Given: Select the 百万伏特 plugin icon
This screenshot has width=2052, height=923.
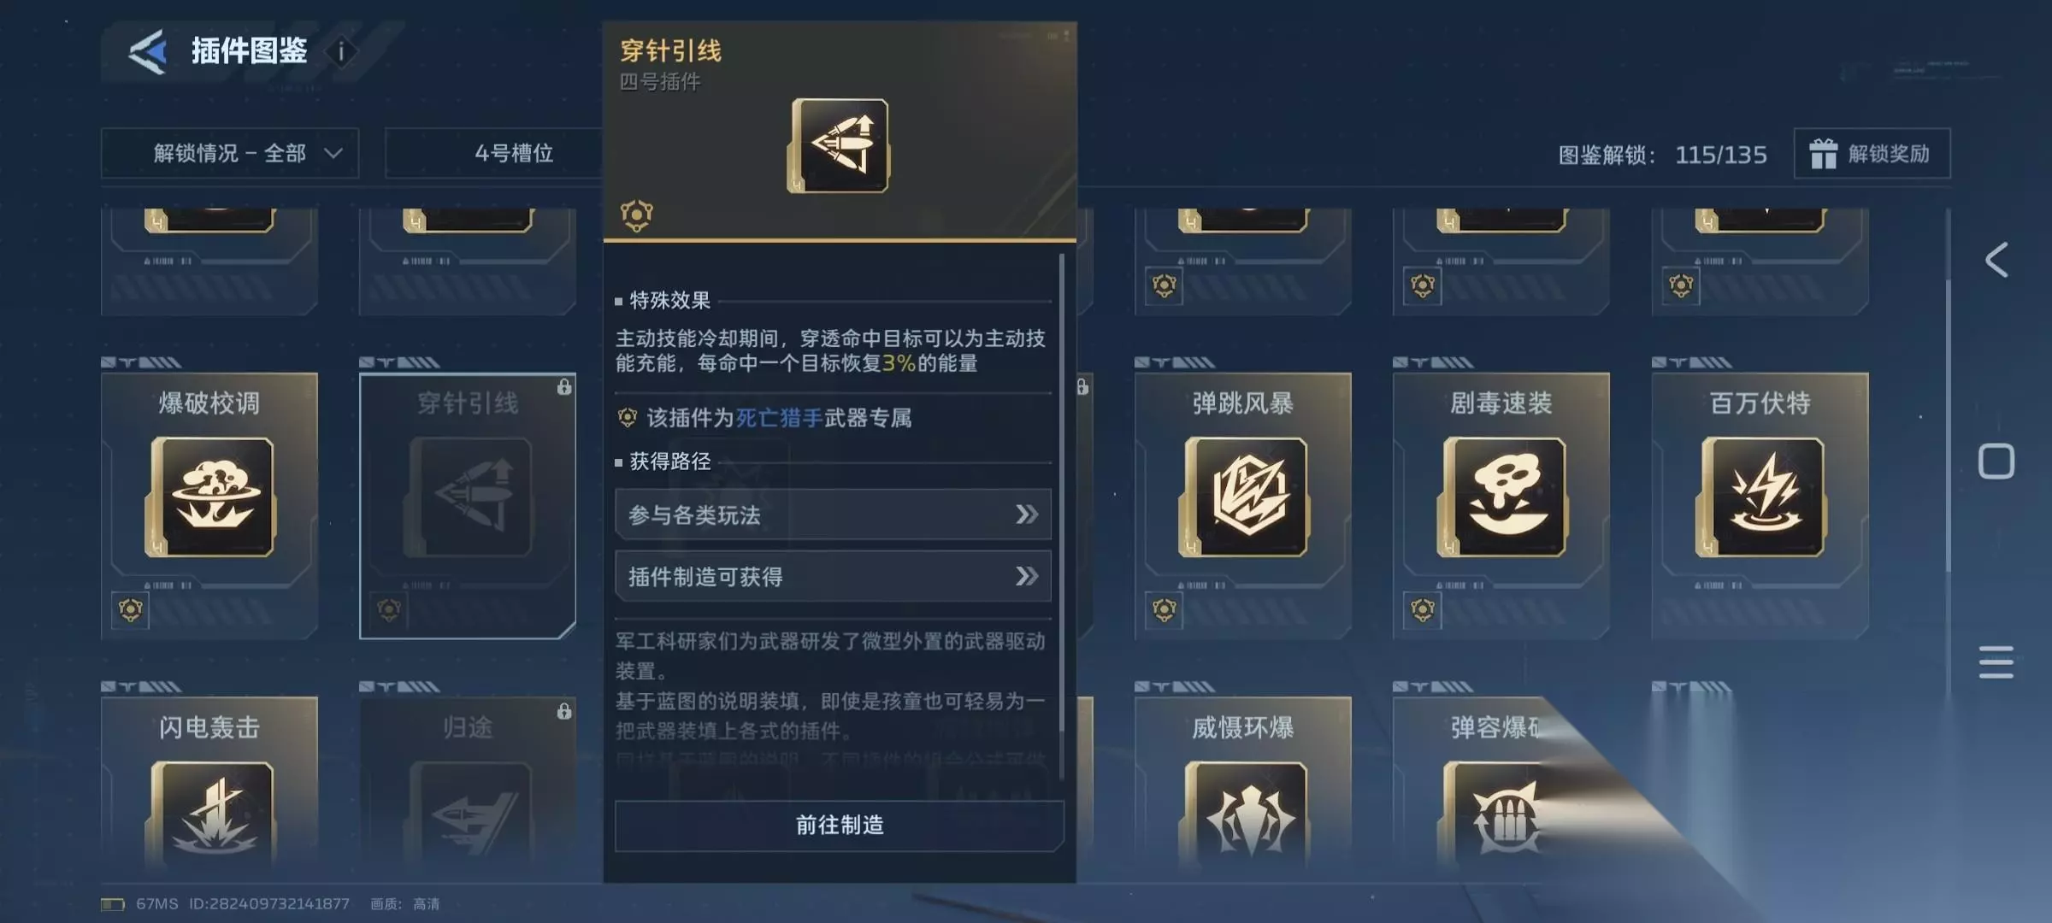Looking at the screenshot, I should (1760, 497).
